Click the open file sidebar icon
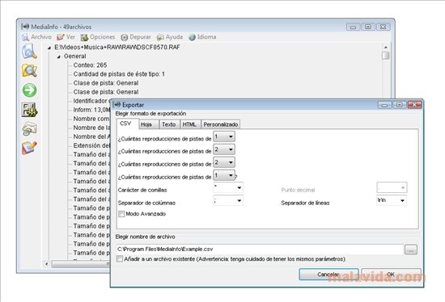The image size is (445, 302). [29, 52]
